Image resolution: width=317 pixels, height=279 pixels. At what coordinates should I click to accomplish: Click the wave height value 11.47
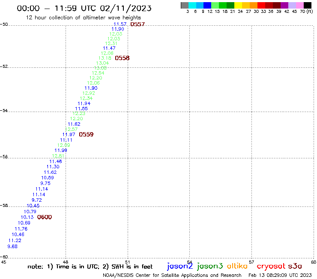[109, 48]
